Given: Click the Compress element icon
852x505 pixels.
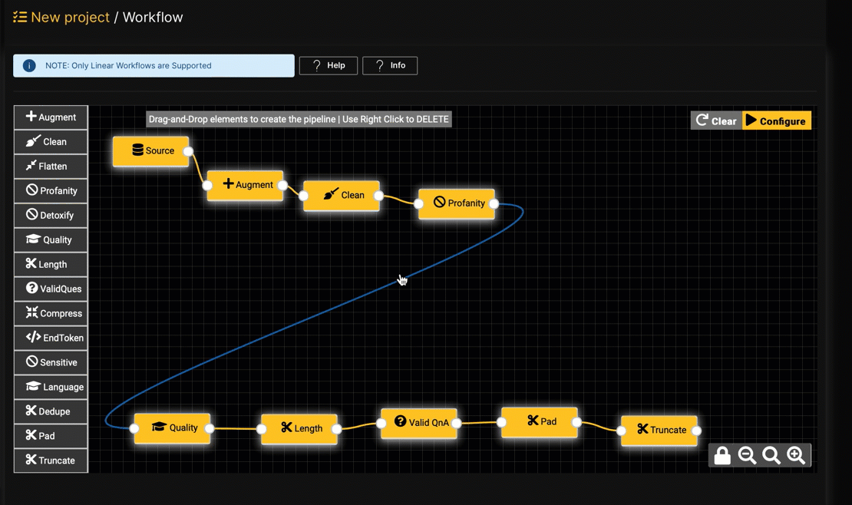Looking at the screenshot, I should click(51, 313).
